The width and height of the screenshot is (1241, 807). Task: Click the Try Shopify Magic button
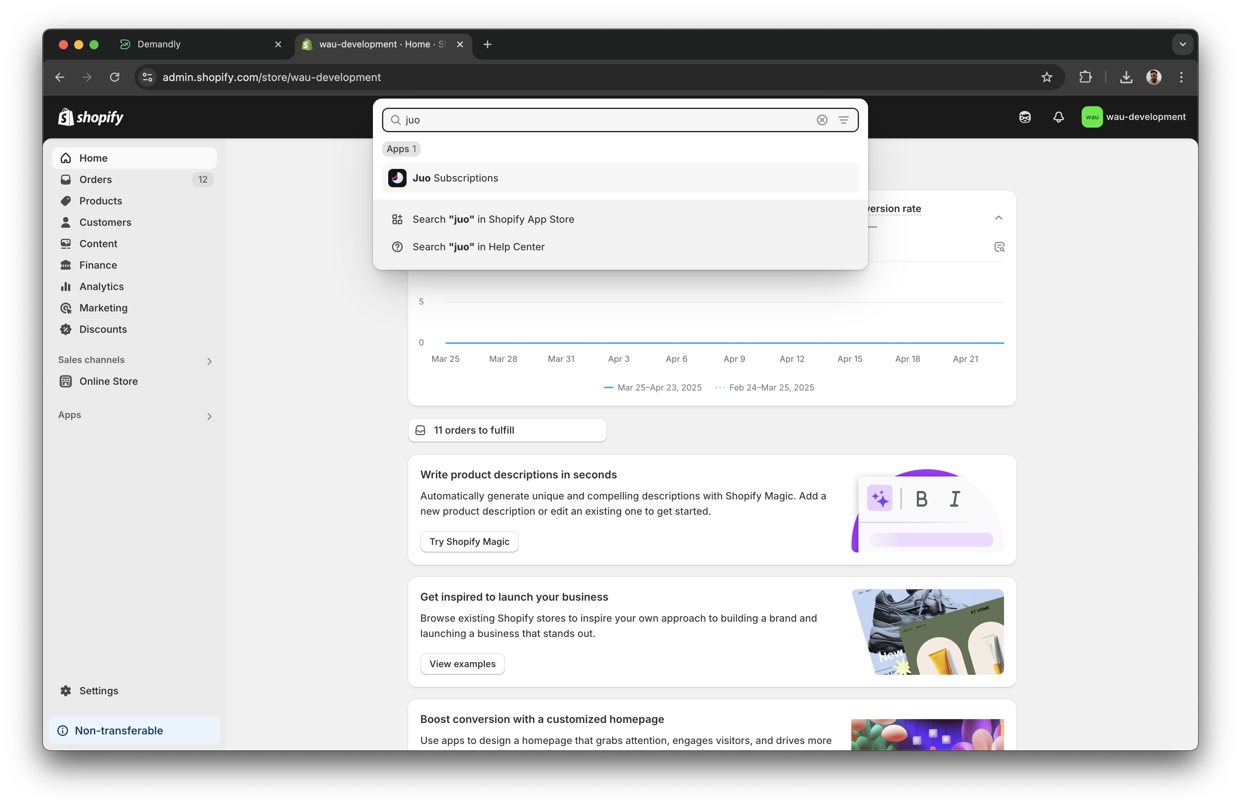click(469, 542)
